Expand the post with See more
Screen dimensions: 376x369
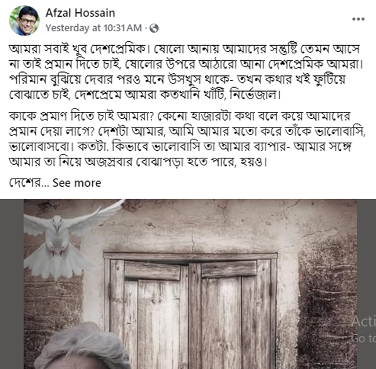(77, 183)
